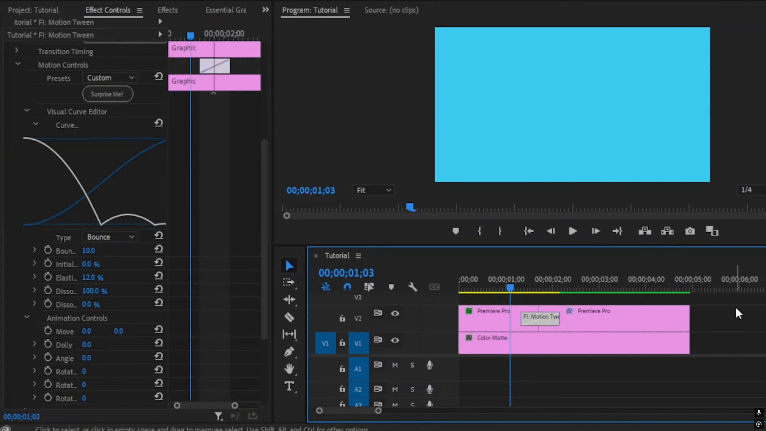The image size is (766, 431).
Task: Toggle lock on V1 track
Action: coord(342,343)
